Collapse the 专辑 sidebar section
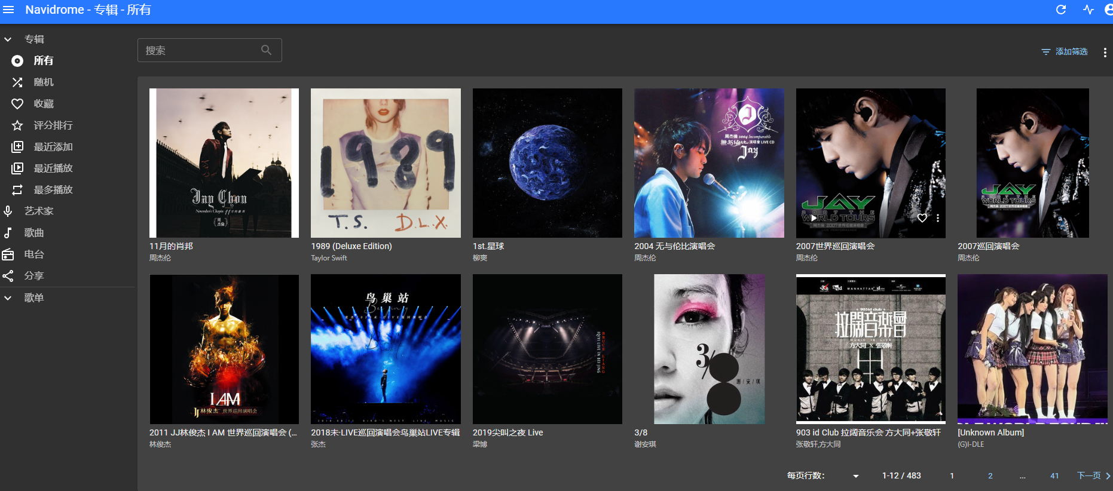Image resolution: width=1113 pixels, height=491 pixels. (8, 39)
